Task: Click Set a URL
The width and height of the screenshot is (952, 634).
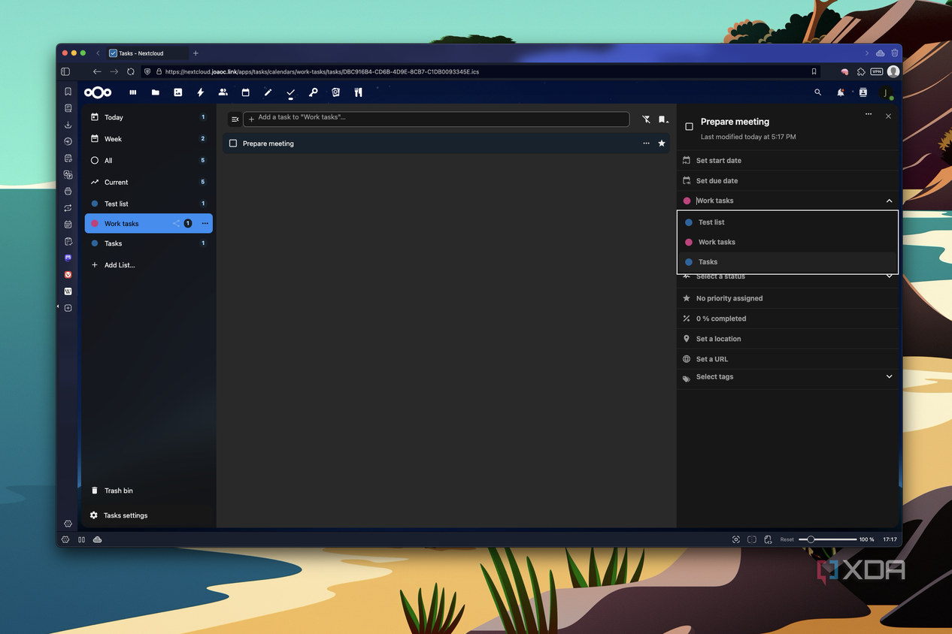Action: tap(788, 359)
